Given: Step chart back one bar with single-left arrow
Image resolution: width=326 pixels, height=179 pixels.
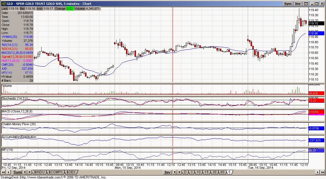Looking at the screenshot, I should coord(9,172).
